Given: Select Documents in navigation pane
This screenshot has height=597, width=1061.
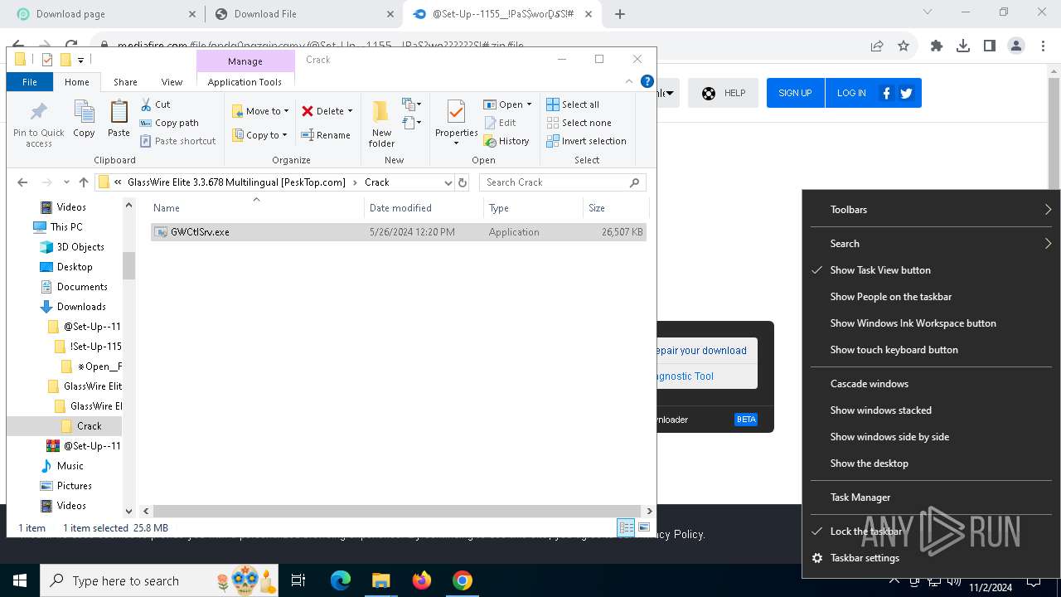Looking at the screenshot, I should (82, 287).
